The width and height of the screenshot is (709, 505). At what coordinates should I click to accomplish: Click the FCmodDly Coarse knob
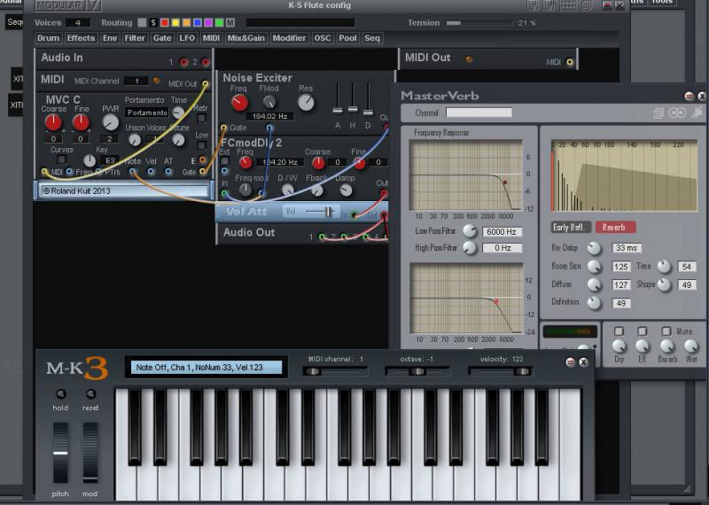(318, 162)
